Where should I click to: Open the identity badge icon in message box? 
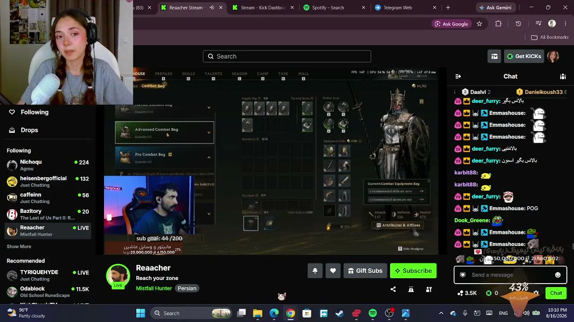coord(463,275)
